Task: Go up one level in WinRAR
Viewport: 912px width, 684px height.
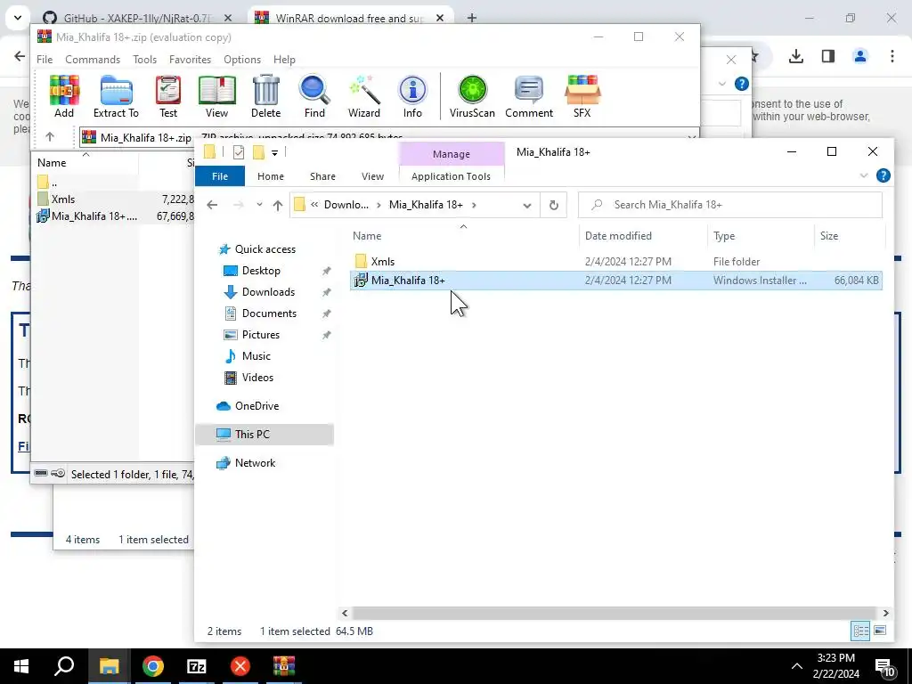Action: click(x=50, y=137)
